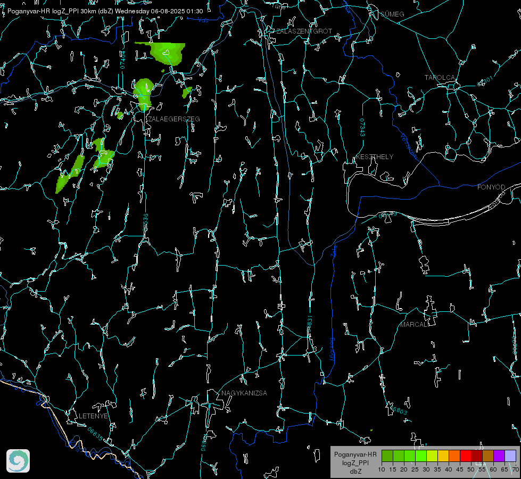Pick the 65–70 dBZ light blue swatch
Image resolution: width=521 pixels, height=479 pixels.
[510, 456]
